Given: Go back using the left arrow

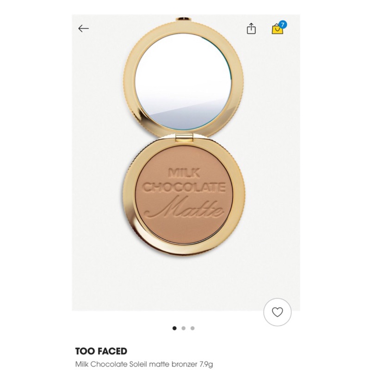Looking at the screenshot, I should point(84,28).
